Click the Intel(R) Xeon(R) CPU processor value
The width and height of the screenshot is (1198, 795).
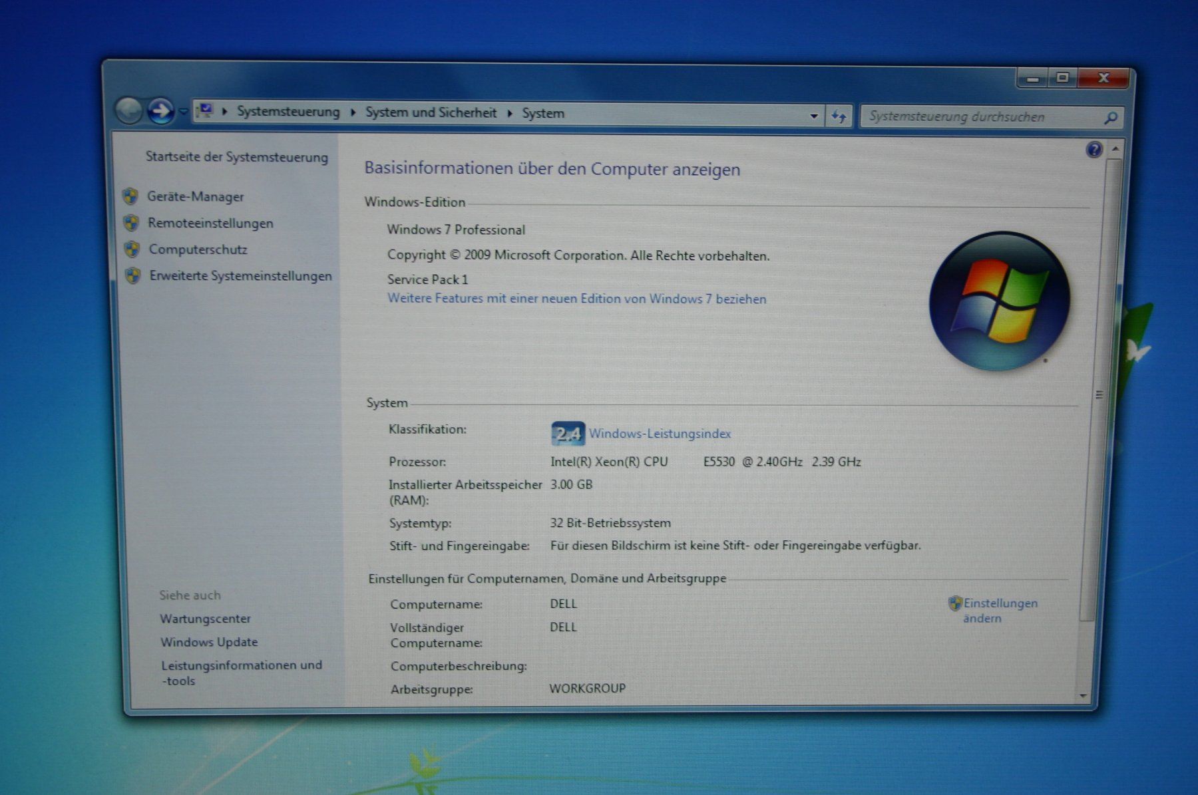click(705, 462)
